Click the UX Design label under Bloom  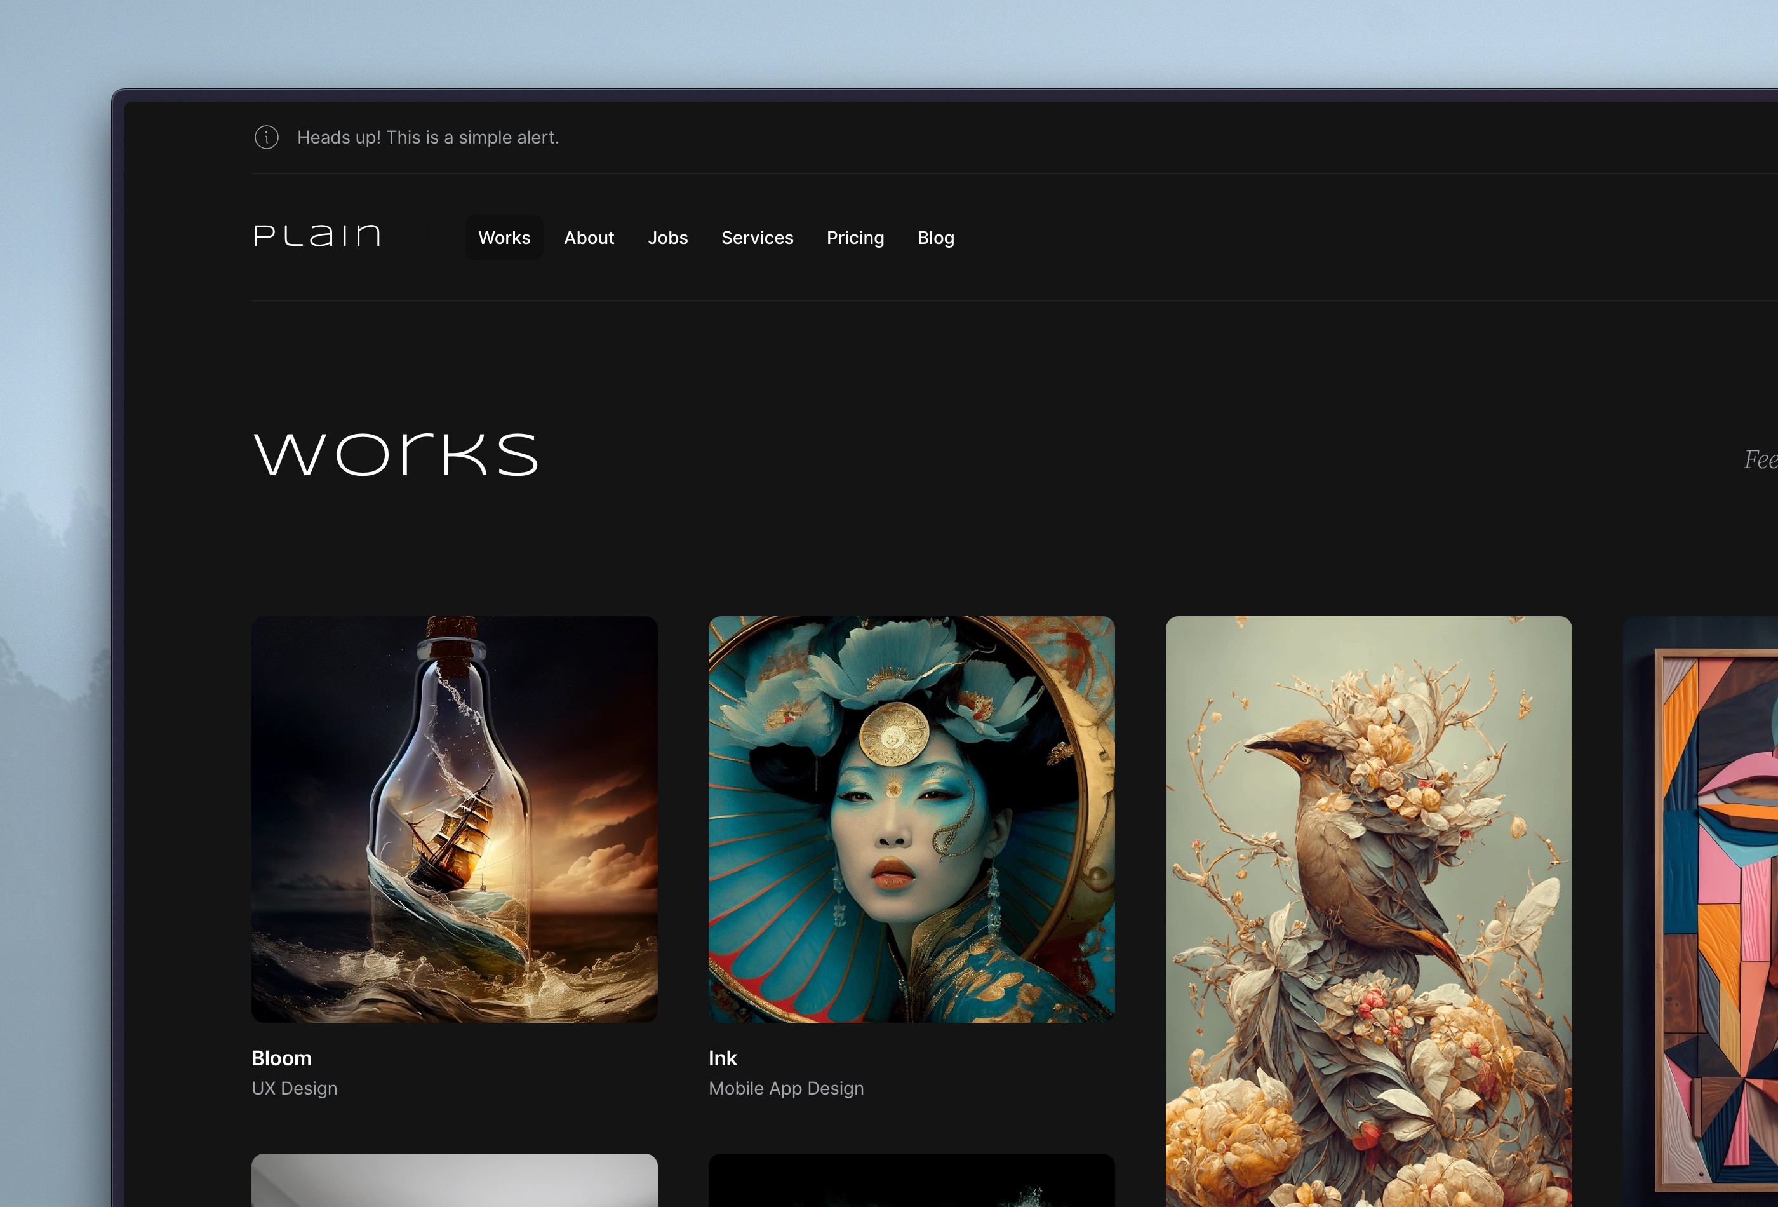(295, 1088)
